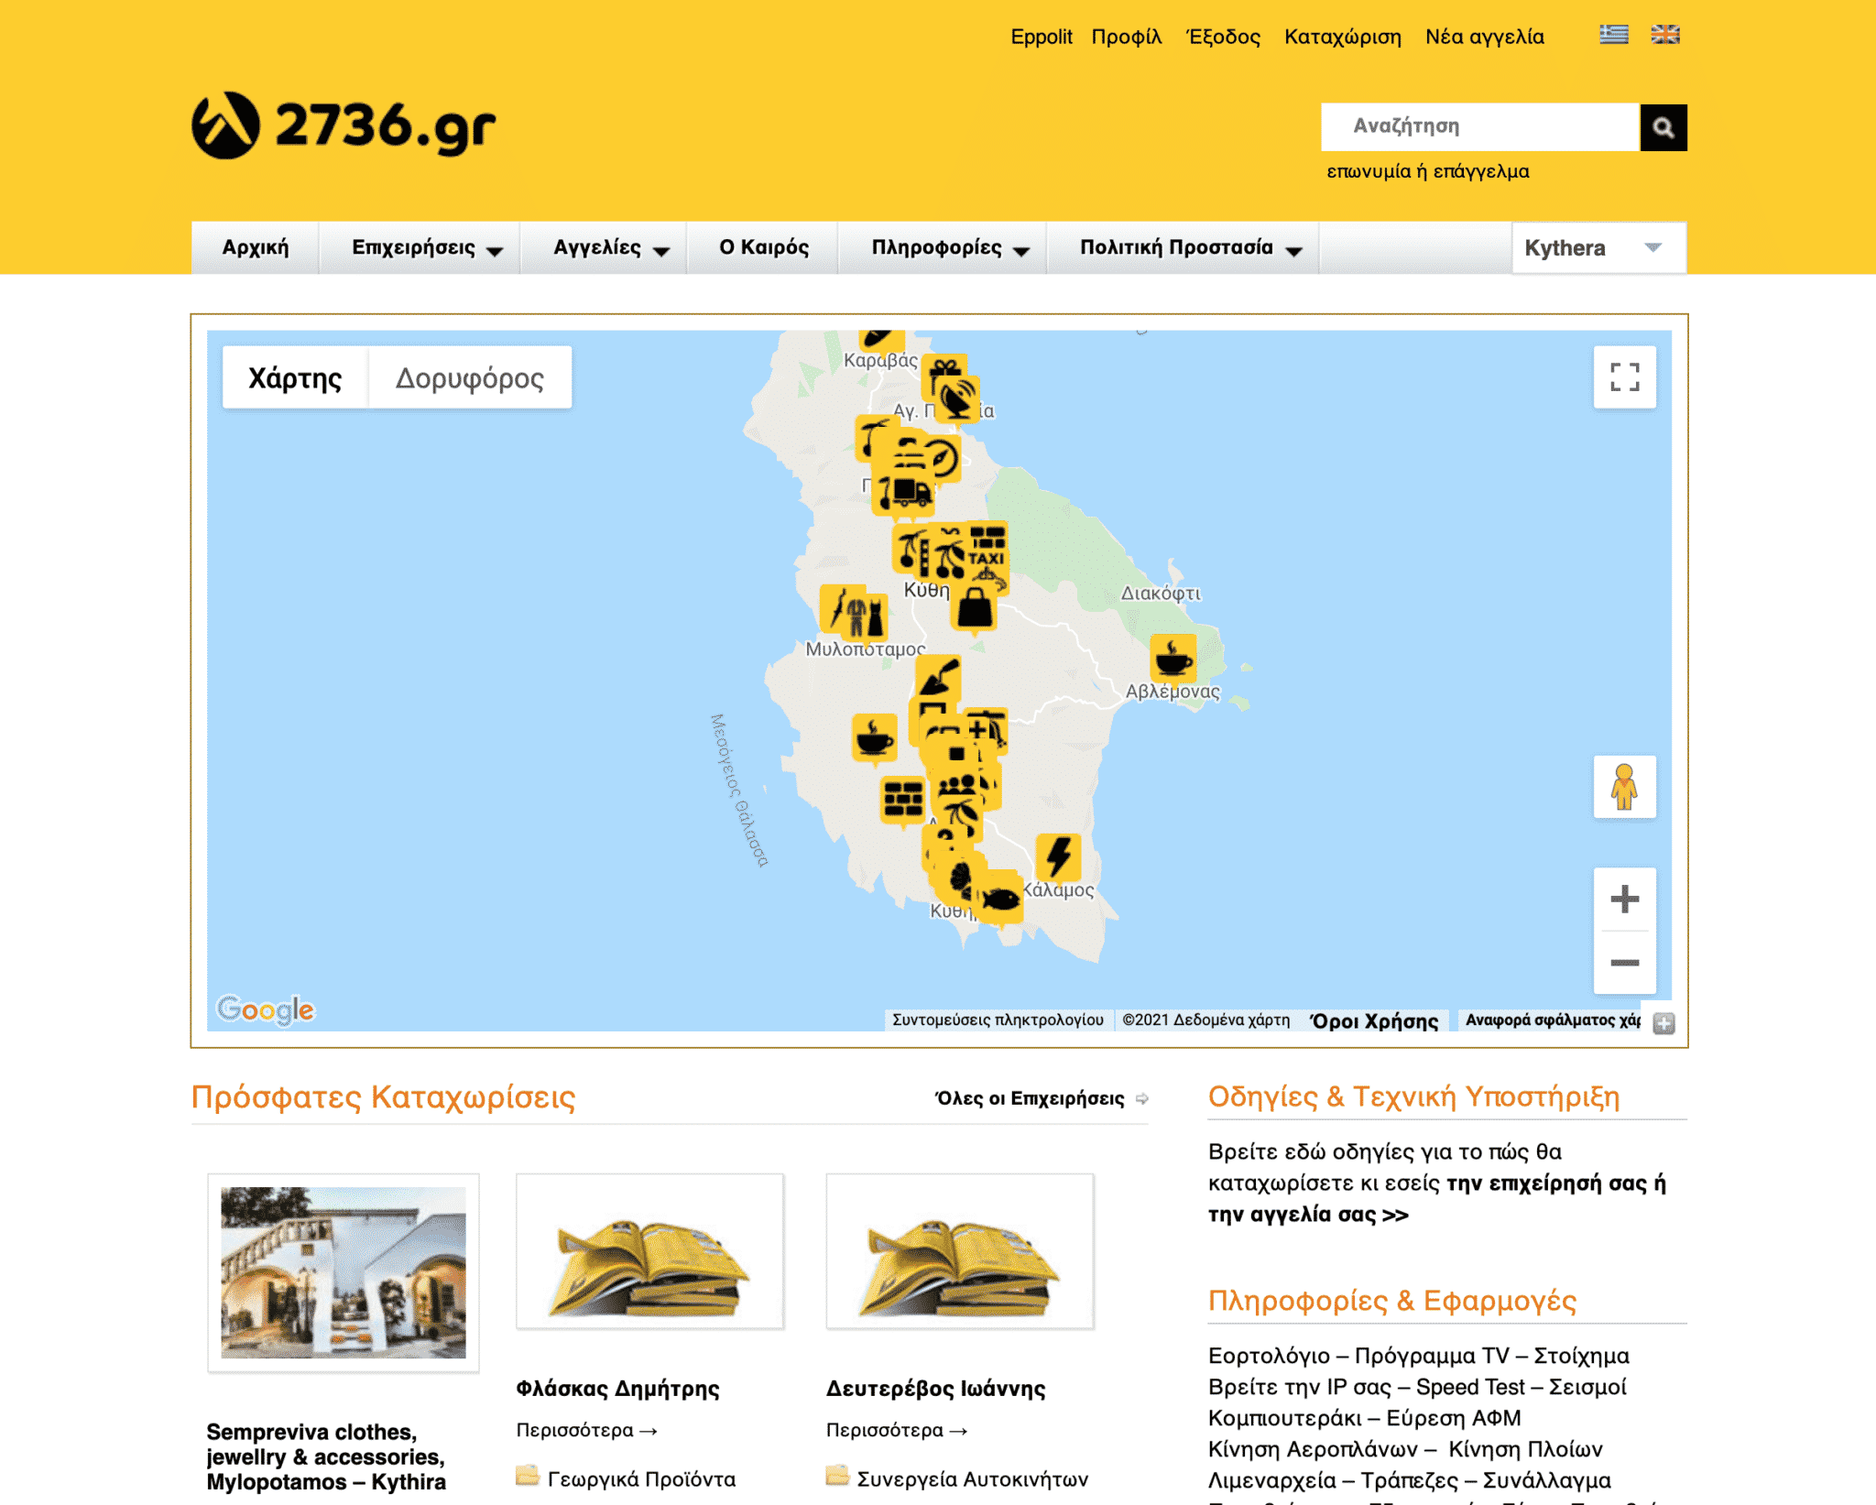This screenshot has width=1876, height=1505.
Task: Open the Kythera location dropdown
Action: click(x=1598, y=248)
